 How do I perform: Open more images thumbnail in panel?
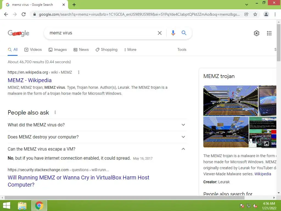263,132
